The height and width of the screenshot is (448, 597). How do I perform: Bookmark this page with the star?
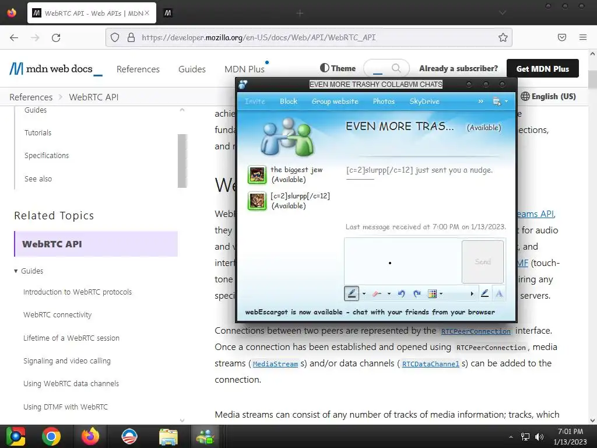(x=503, y=37)
